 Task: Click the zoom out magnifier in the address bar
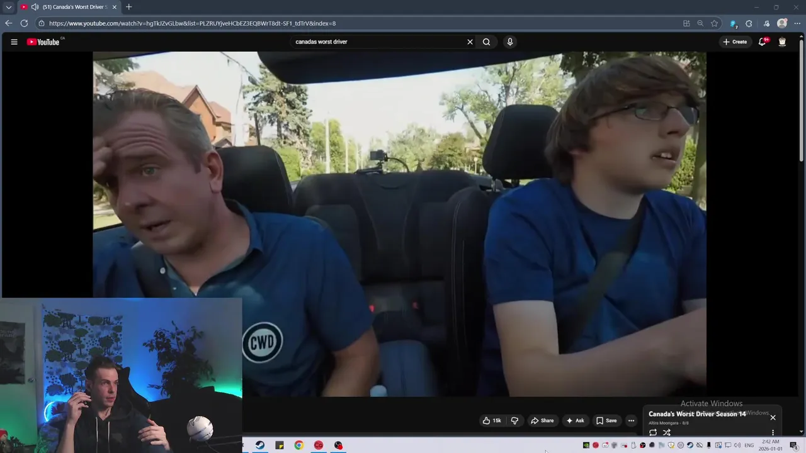point(700,23)
